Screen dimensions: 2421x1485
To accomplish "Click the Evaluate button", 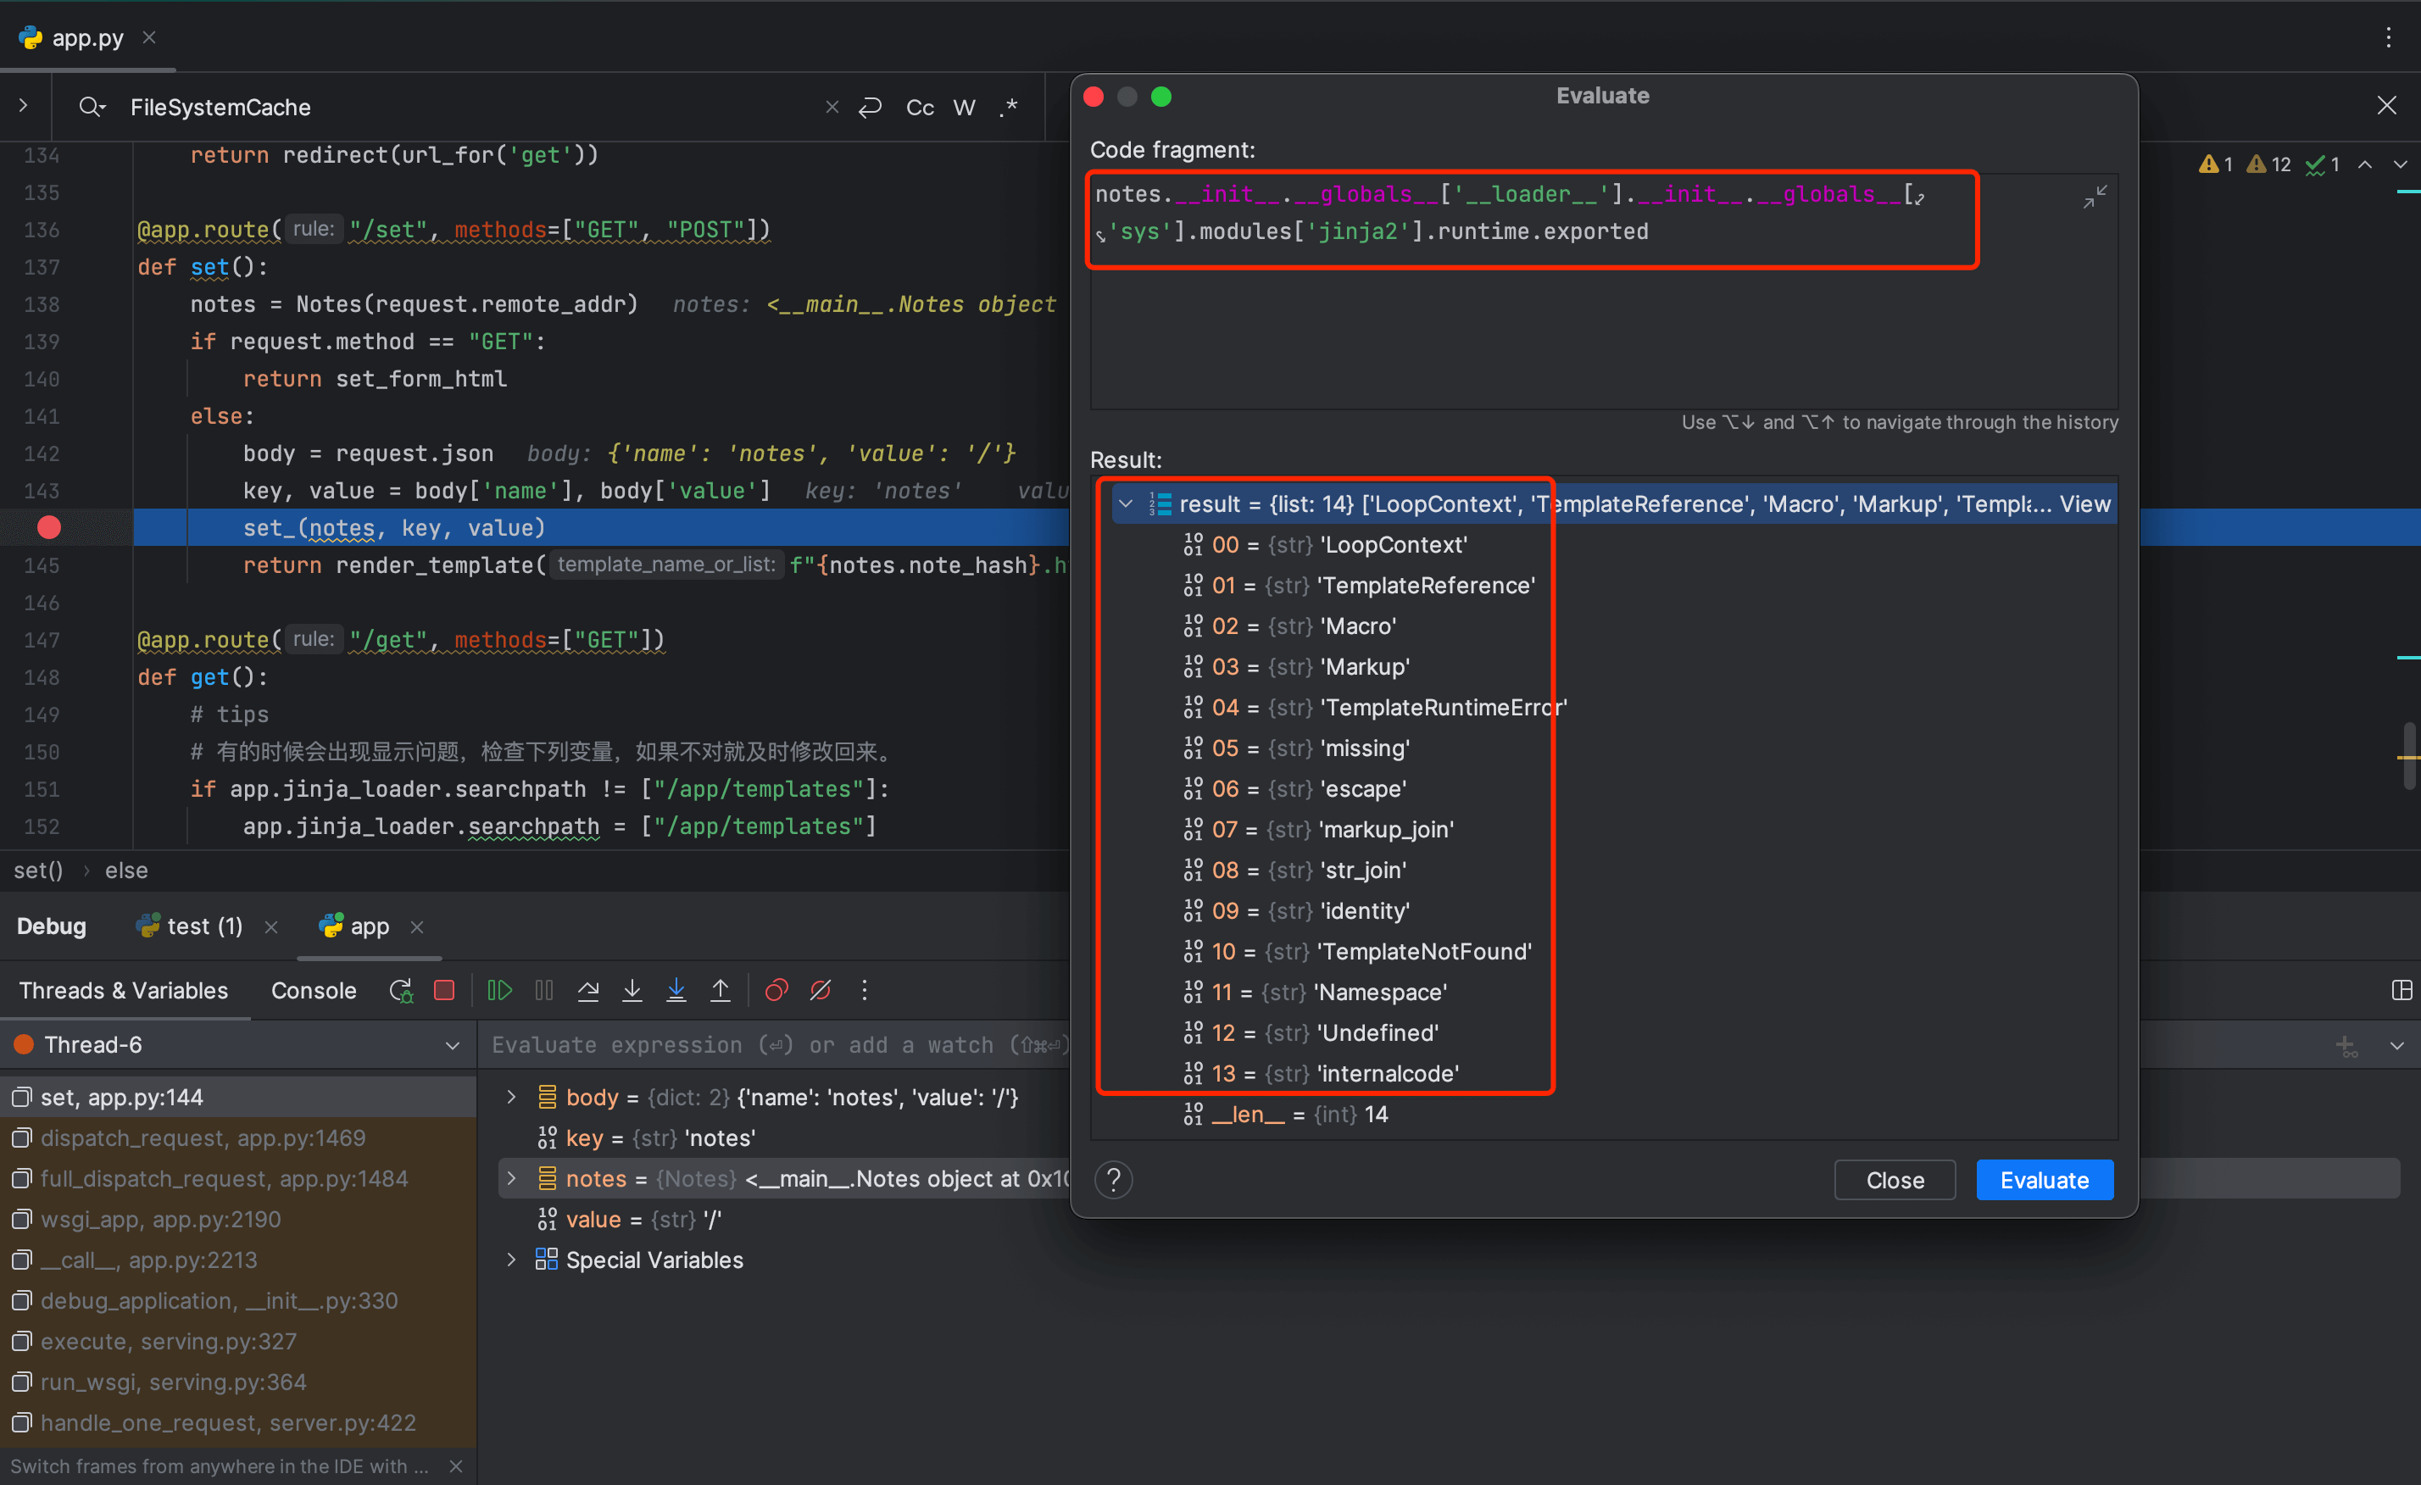I will click(2045, 1180).
